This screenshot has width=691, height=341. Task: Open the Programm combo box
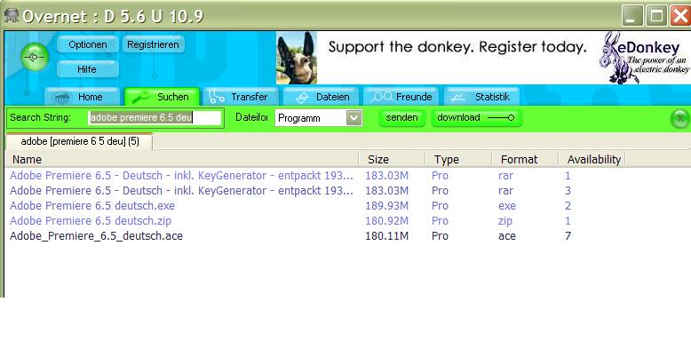tap(319, 118)
